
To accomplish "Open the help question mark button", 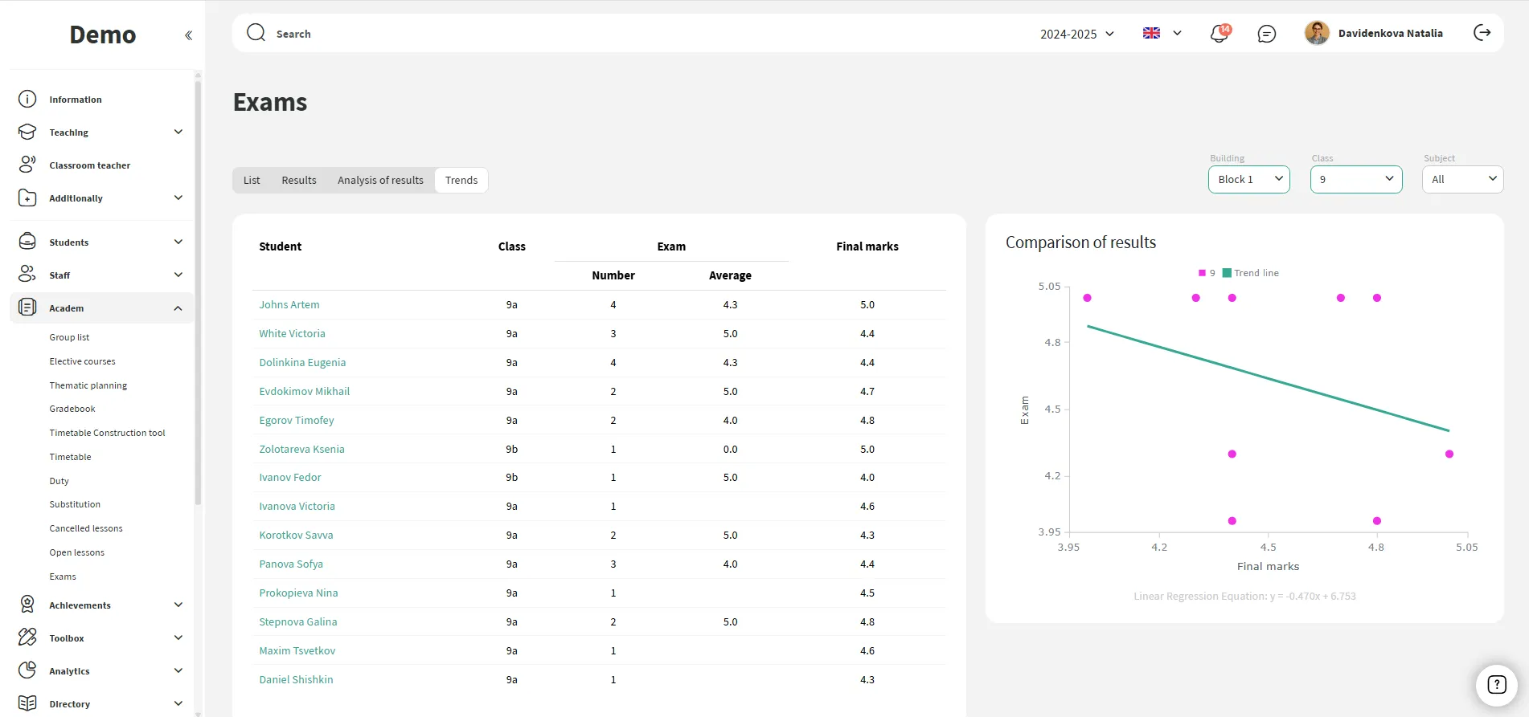I will click(x=1496, y=684).
